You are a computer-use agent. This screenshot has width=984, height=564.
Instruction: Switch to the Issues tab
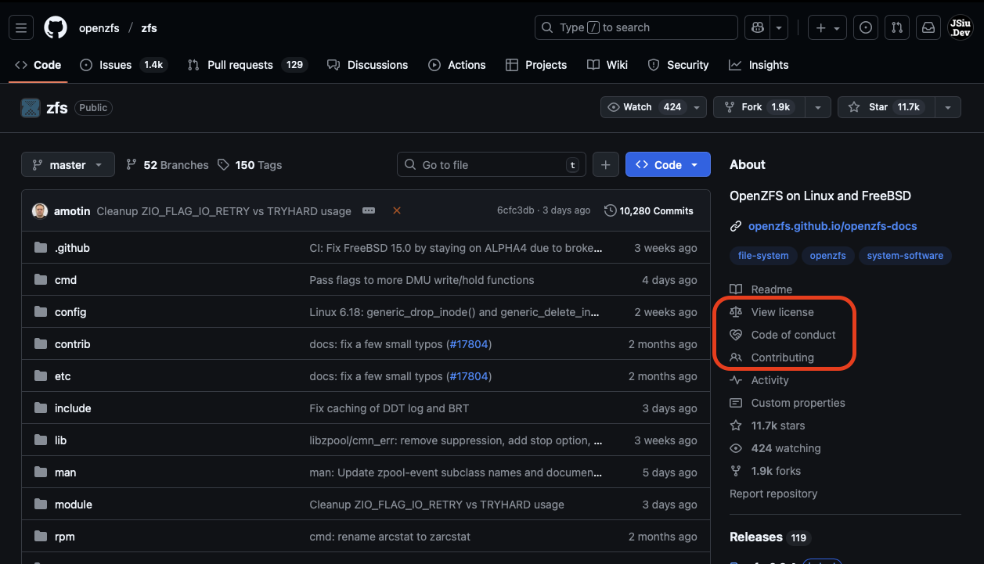115,65
